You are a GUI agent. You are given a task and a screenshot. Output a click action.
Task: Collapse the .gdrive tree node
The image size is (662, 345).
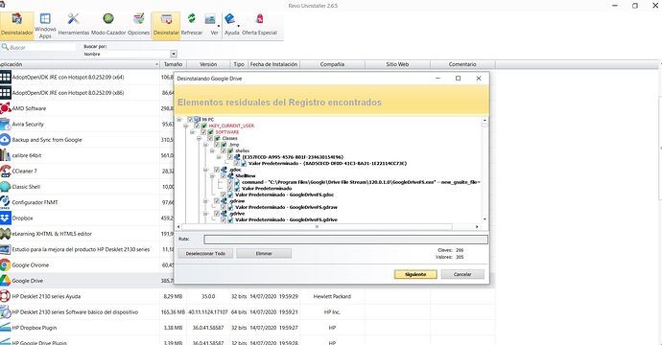(x=206, y=214)
